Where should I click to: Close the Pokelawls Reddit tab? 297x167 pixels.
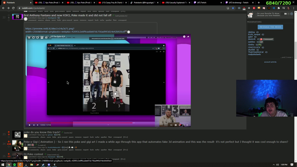(31, 3)
